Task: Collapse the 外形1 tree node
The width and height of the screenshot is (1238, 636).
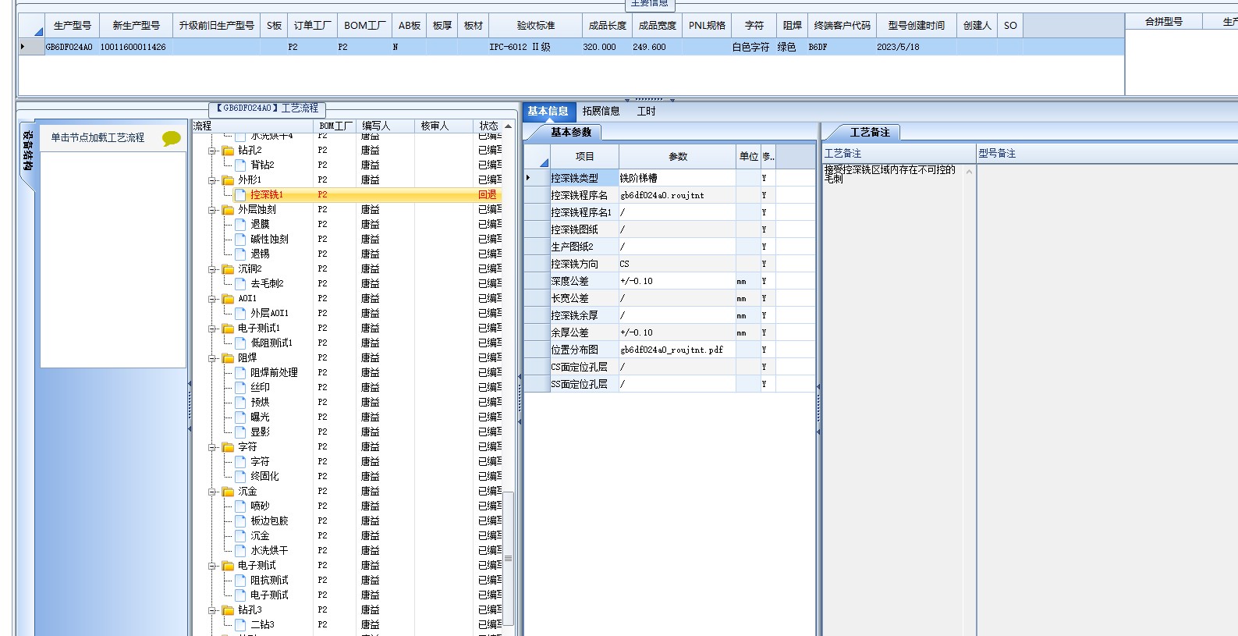Action: tap(212, 180)
